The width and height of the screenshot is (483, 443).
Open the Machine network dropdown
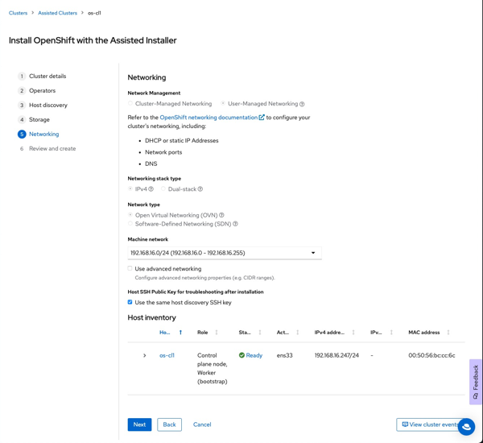225,253
